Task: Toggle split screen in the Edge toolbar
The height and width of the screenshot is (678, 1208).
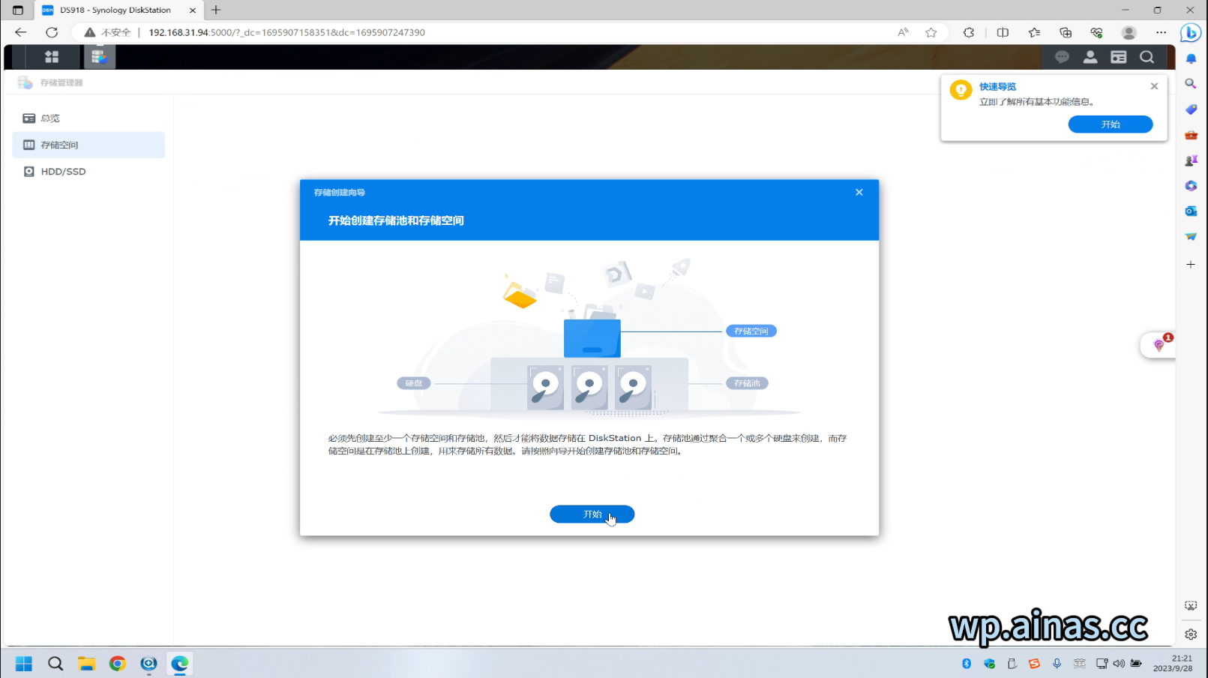Action: pyautogui.click(x=1003, y=32)
